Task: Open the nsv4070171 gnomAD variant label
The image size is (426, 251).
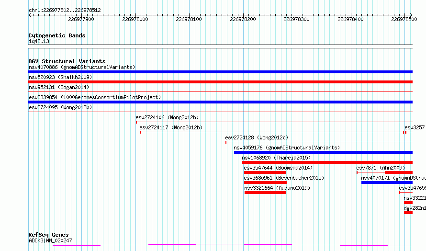Action: tap(393, 178)
